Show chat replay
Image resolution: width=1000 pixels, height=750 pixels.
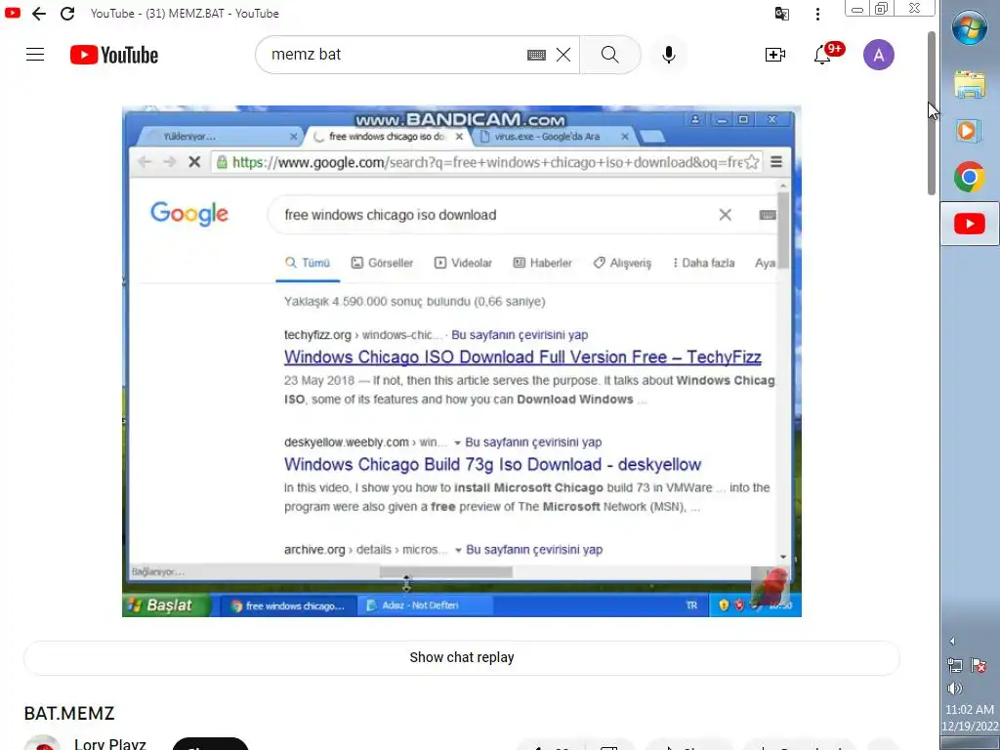click(x=462, y=657)
